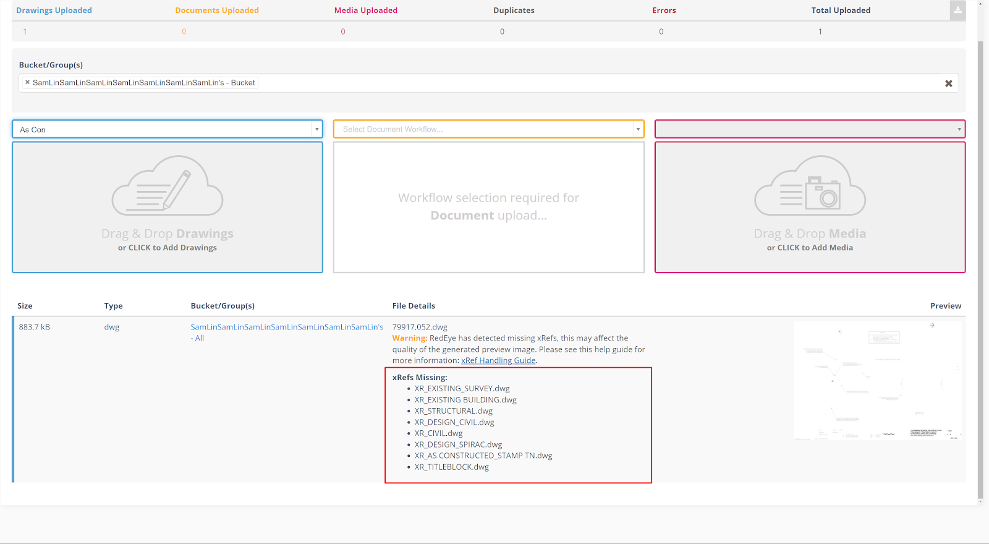Open the drawing preview thumbnail
This screenshot has height=544, width=989.
point(877,380)
